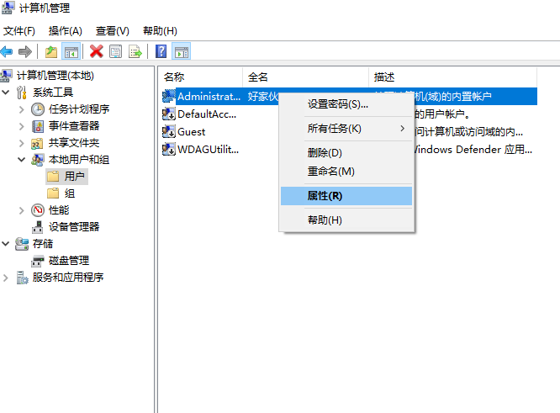Click the blue Help question mark icon
Image resolution: width=560 pixels, height=413 pixels.
tap(161, 51)
